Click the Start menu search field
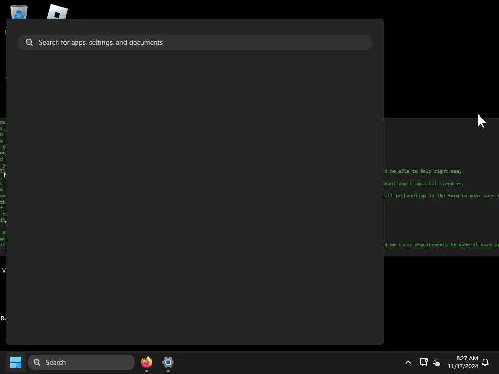This screenshot has width=499, height=374. click(195, 42)
